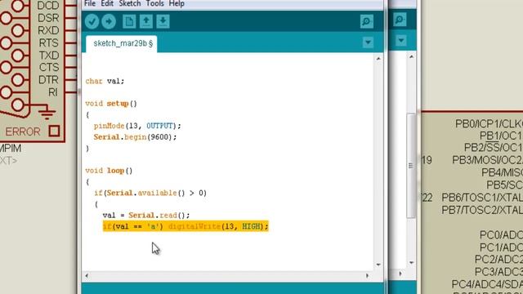The image size is (523, 294).
Task: Click the background window scroll down arrow
Action: coord(411,263)
